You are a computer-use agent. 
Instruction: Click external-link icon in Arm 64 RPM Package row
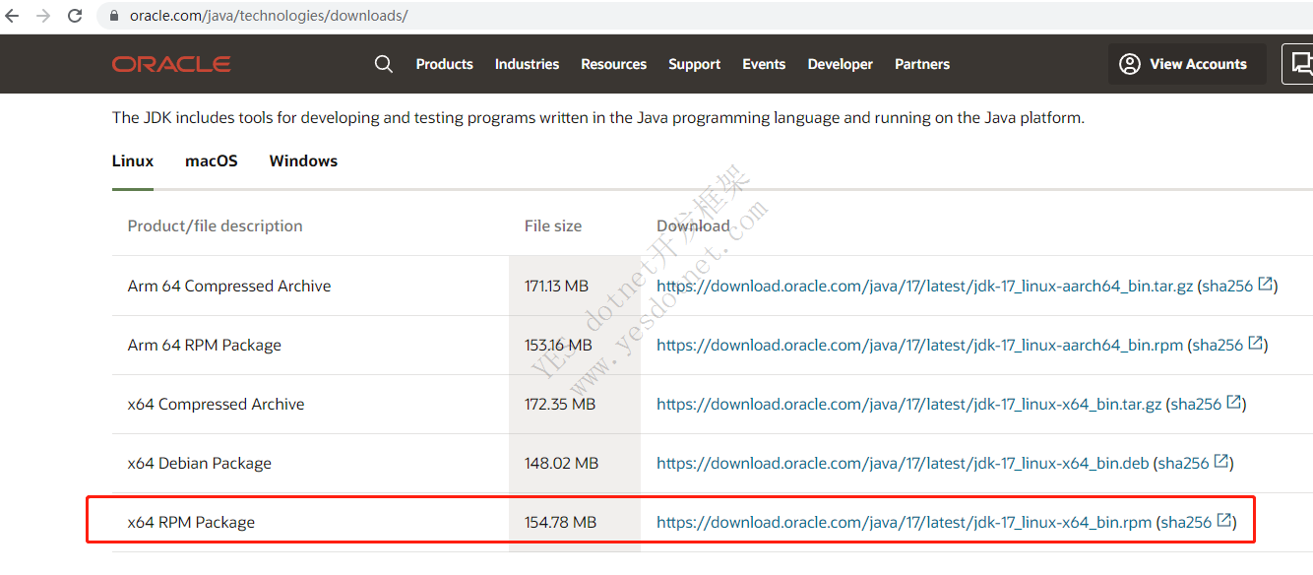pyautogui.click(x=1255, y=344)
